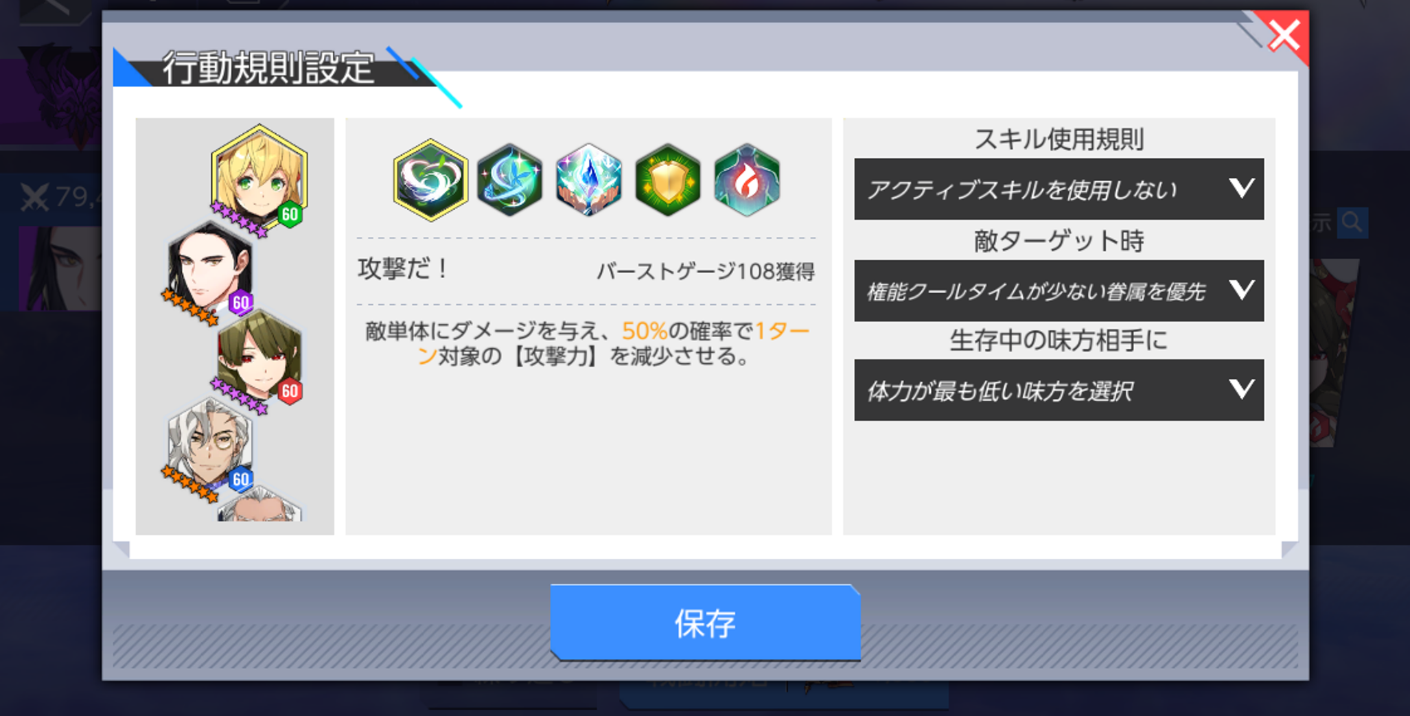1410x716 pixels.
Task: Select the golden shield skill icon
Action: point(668,180)
